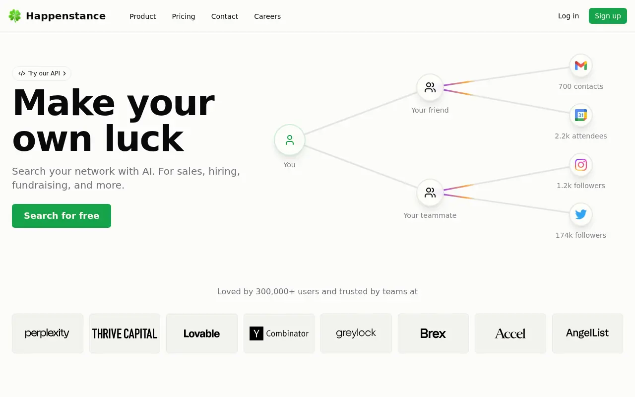Expand the 'Try our API' chevron pill
Viewport: 635px width, 397px height.
coord(42,73)
